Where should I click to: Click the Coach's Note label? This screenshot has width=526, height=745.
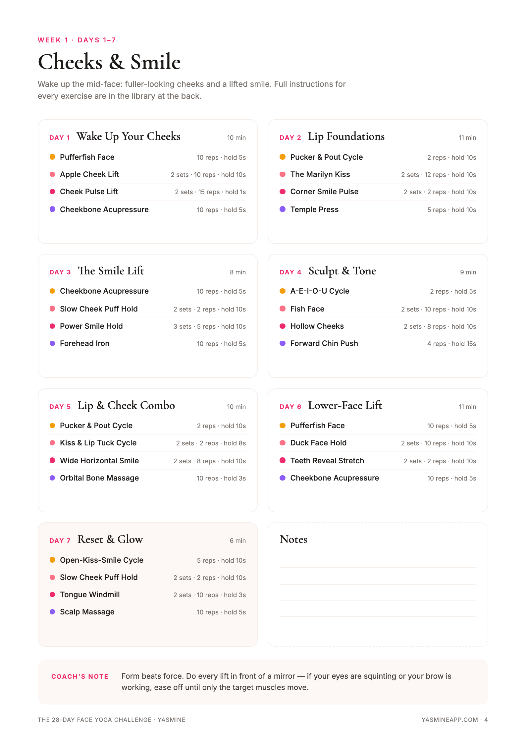[x=80, y=676]
